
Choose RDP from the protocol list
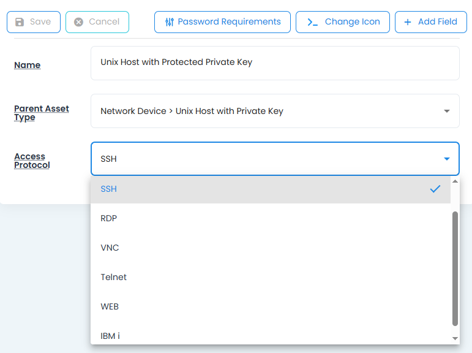pos(109,218)
